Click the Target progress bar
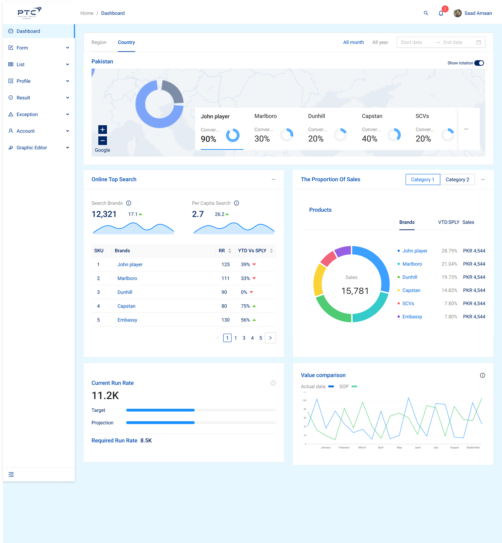Screen dimensions: 502x543 pos(201,410)
